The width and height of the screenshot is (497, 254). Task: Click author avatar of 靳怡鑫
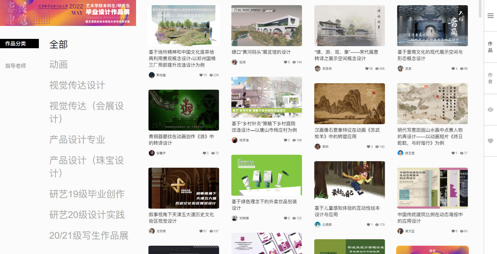coord(152,75)
